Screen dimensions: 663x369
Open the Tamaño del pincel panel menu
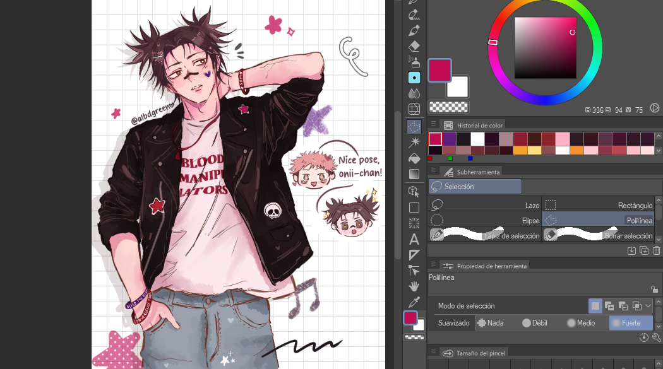click(433, 351)
